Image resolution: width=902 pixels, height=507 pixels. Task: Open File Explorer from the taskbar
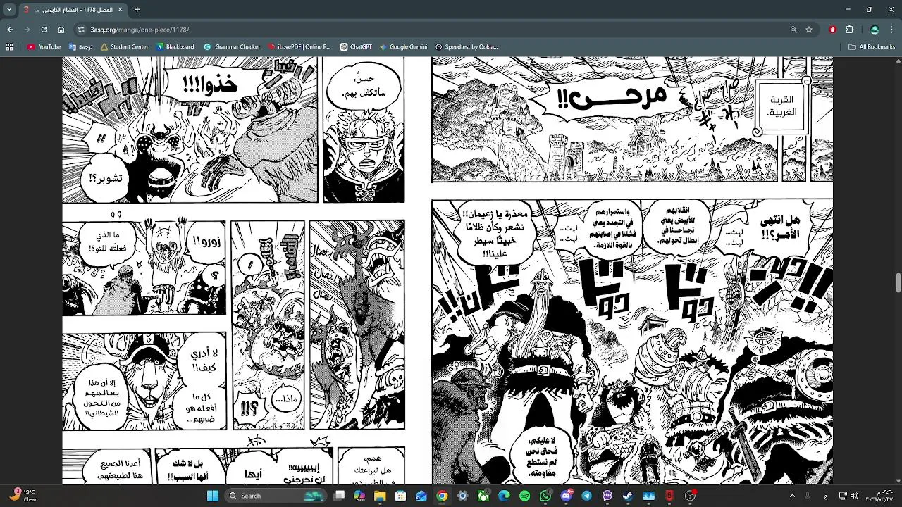tap(380, 496)
